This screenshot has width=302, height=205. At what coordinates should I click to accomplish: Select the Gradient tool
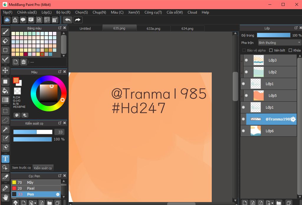tap(5, 100)
